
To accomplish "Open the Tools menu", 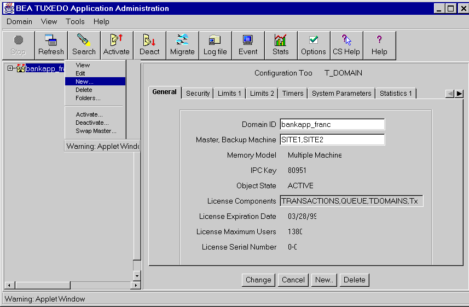I will point(75,21).
